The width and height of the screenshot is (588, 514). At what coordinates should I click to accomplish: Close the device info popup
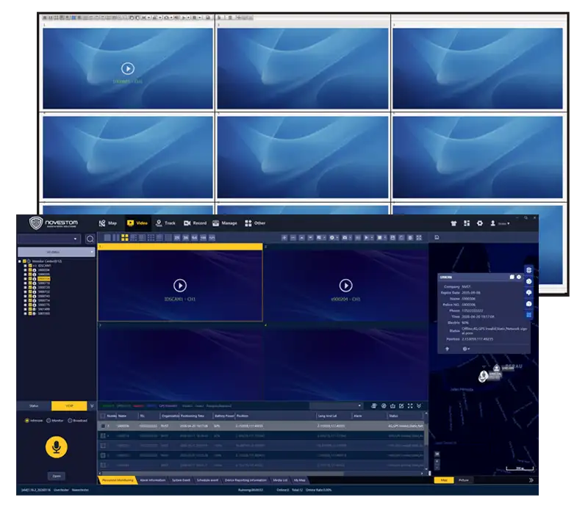click(x=519, y=277)
